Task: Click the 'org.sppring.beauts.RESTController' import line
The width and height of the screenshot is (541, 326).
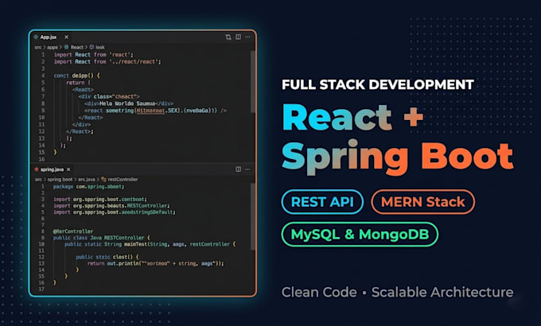Action: tap(111, 206)
